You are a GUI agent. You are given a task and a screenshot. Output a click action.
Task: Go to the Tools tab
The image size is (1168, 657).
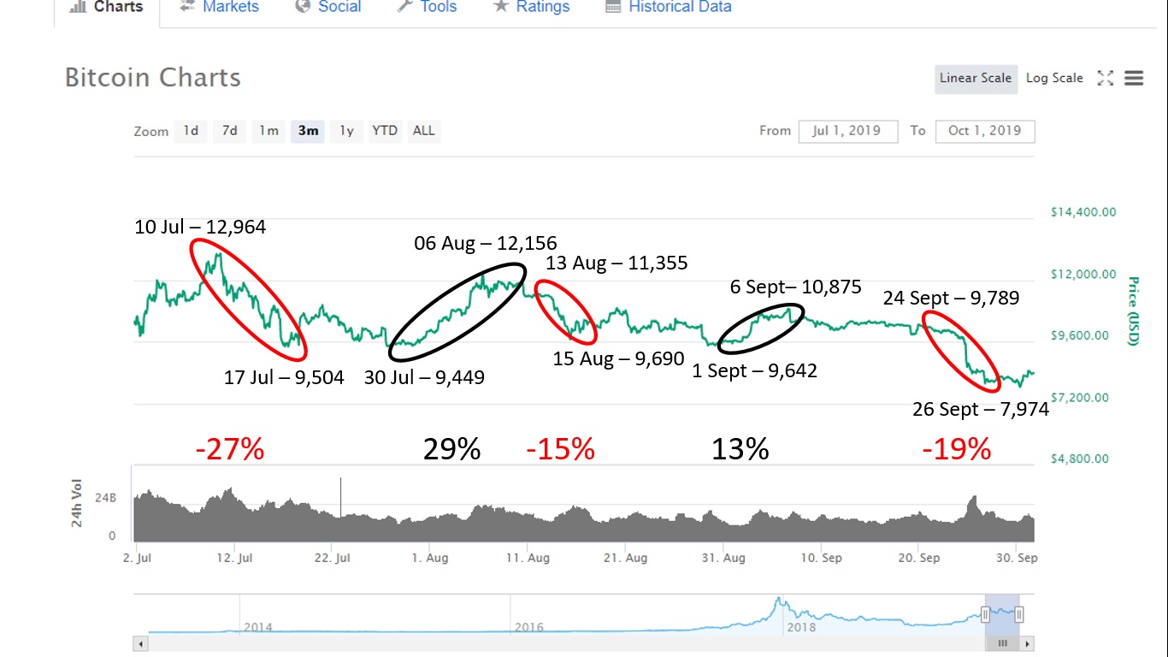pos(427,7)
